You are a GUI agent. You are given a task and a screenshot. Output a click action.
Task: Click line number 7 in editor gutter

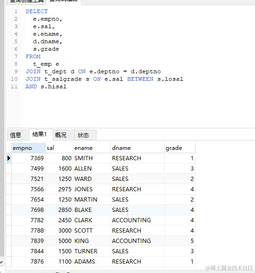point(16,56)
